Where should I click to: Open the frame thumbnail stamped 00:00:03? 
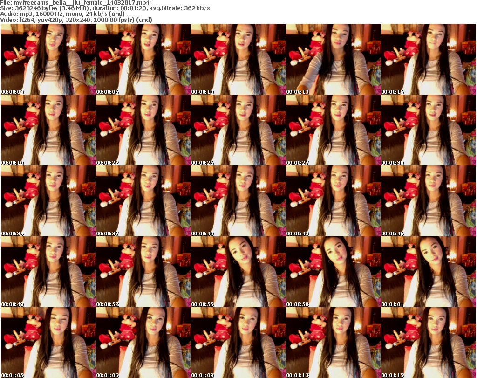(x=48, y=59)
